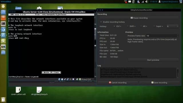
Task: Click the Wrote 10 lines message in nano
Action: tap(51, 72)
